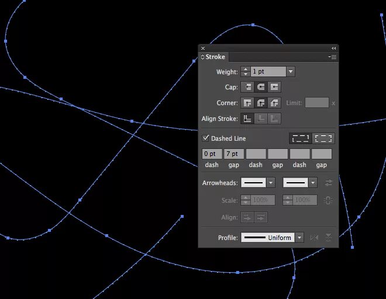Choose the Bevel Join corner icon
The height and width of the screenshot is (299, 386).
pyautogui.click(x=274, y=103)
